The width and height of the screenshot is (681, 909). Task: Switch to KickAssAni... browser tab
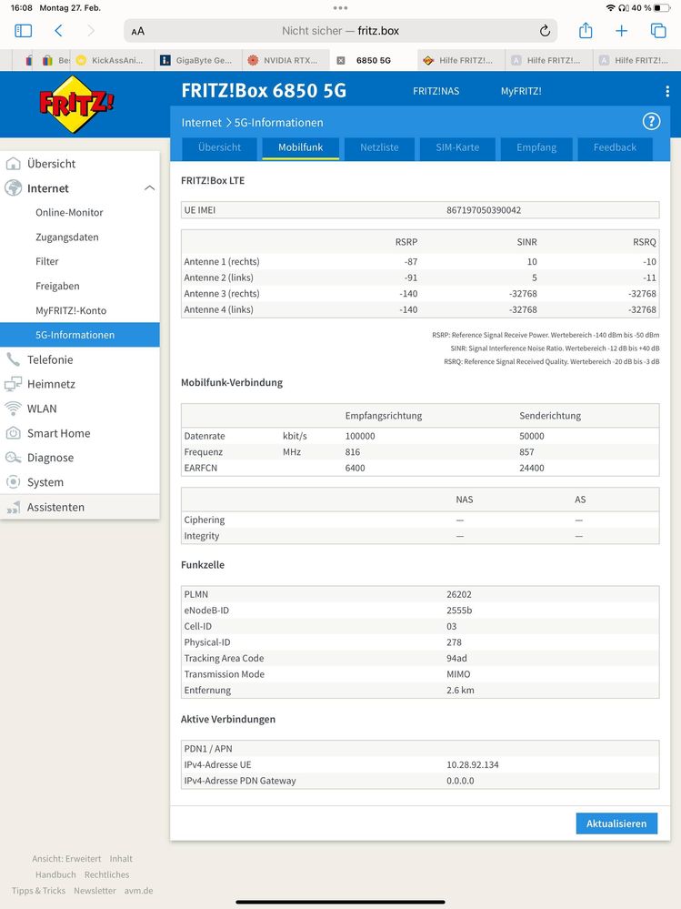pos(110,60)
